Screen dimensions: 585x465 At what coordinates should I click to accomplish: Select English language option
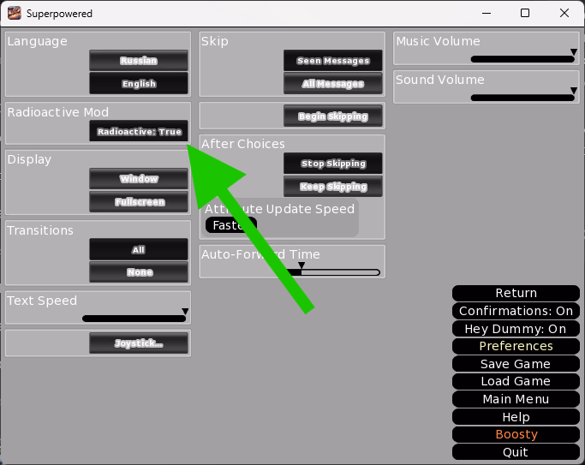[x=139, y=84]
